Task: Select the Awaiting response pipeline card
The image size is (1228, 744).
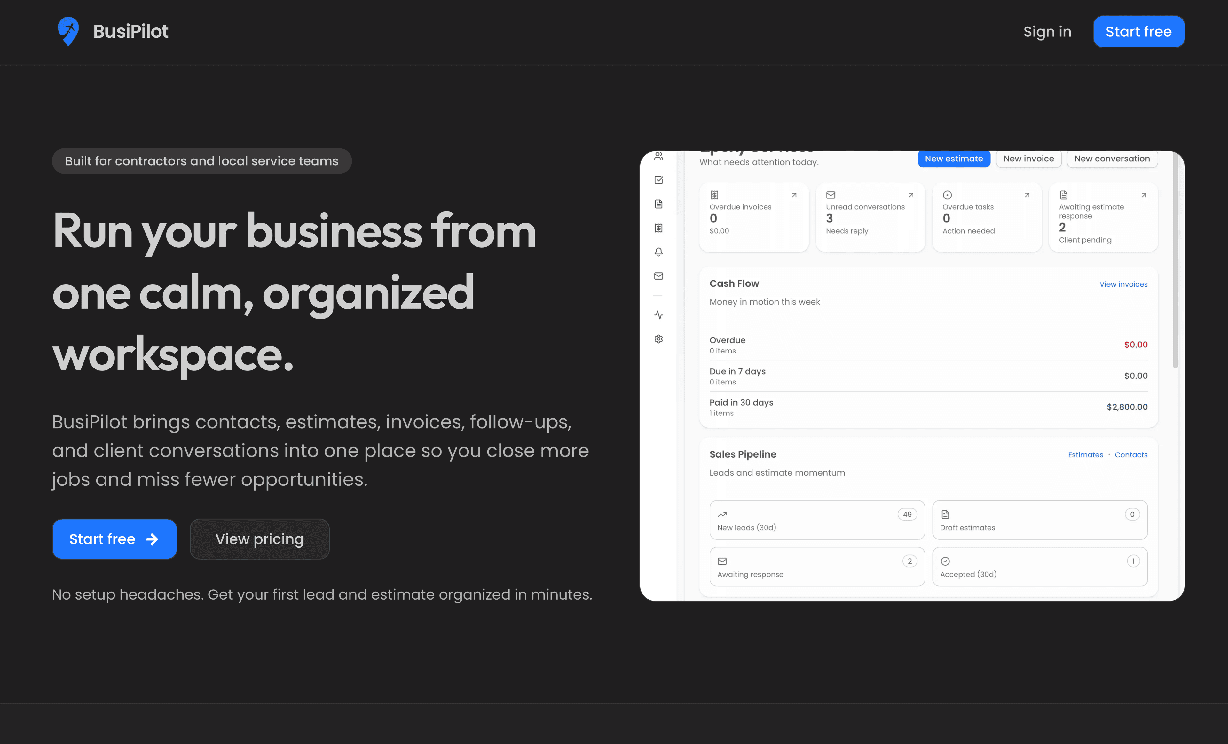Action: pos(817,567)
